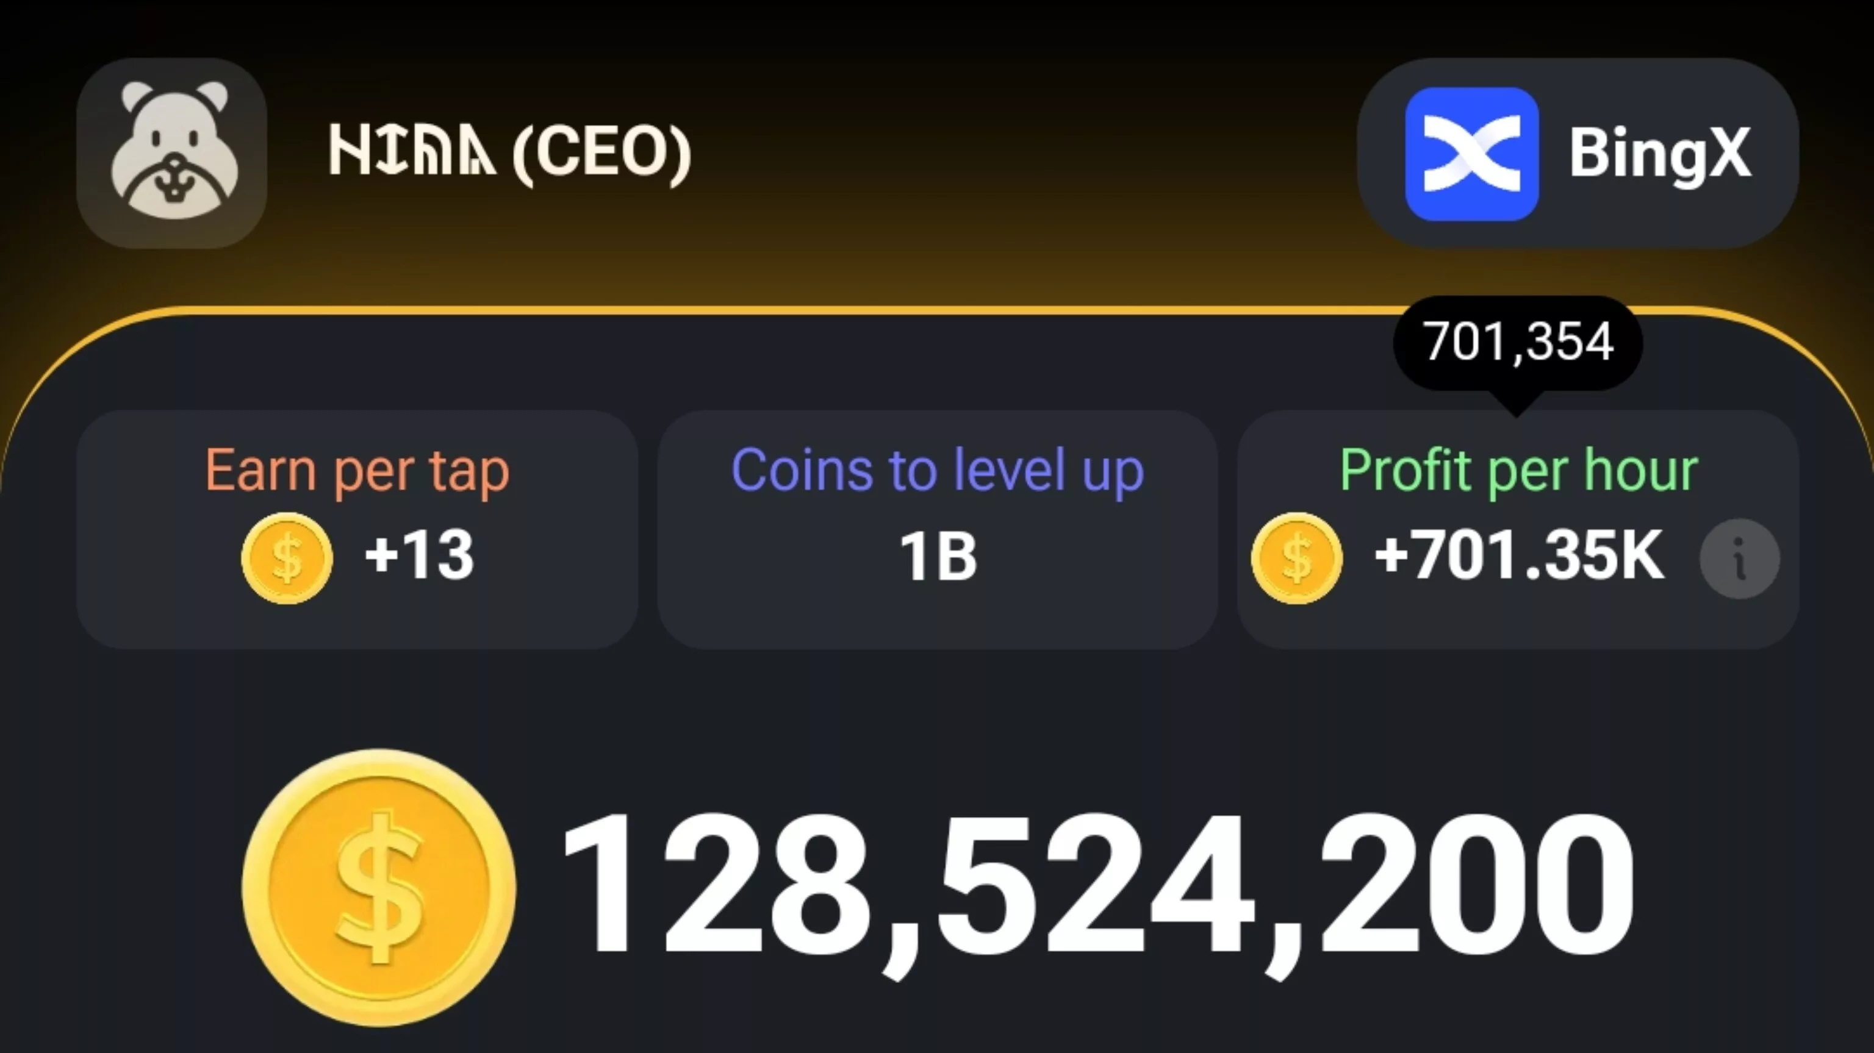The image size is (1874, 1053).
Task: Click the NIMA (CEO) username
Action: 509,152
